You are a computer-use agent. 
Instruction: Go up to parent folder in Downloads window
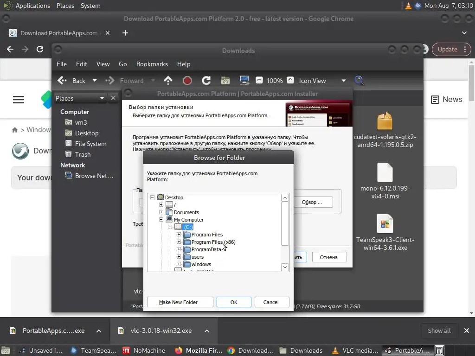tap(168, 81)
